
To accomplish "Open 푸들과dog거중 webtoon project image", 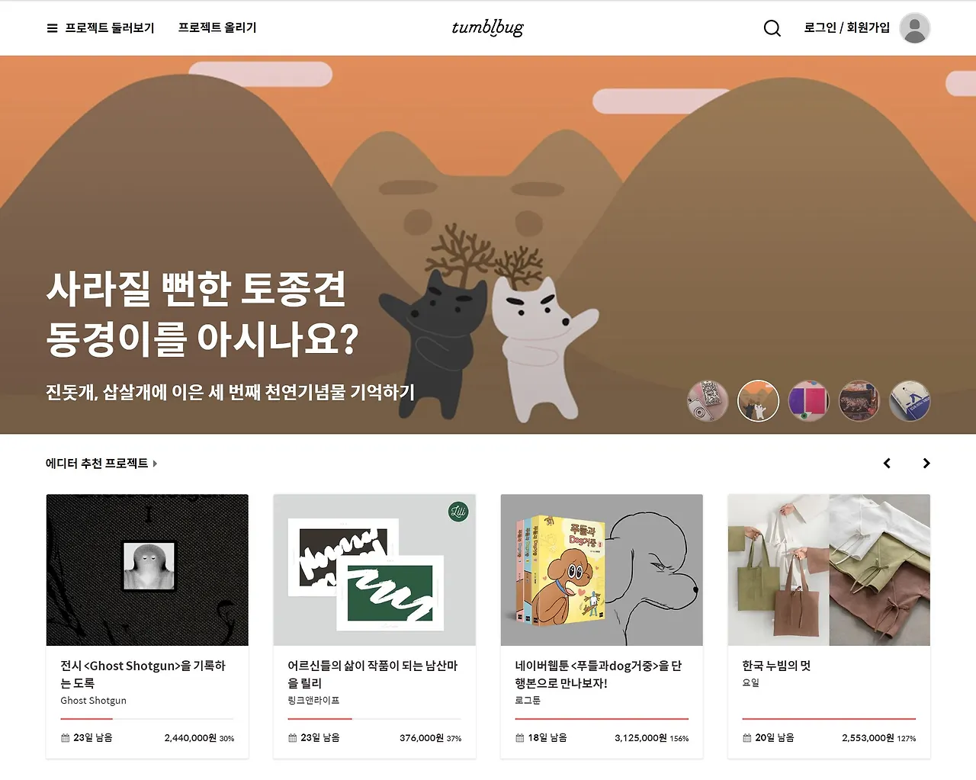I will 602,570.
